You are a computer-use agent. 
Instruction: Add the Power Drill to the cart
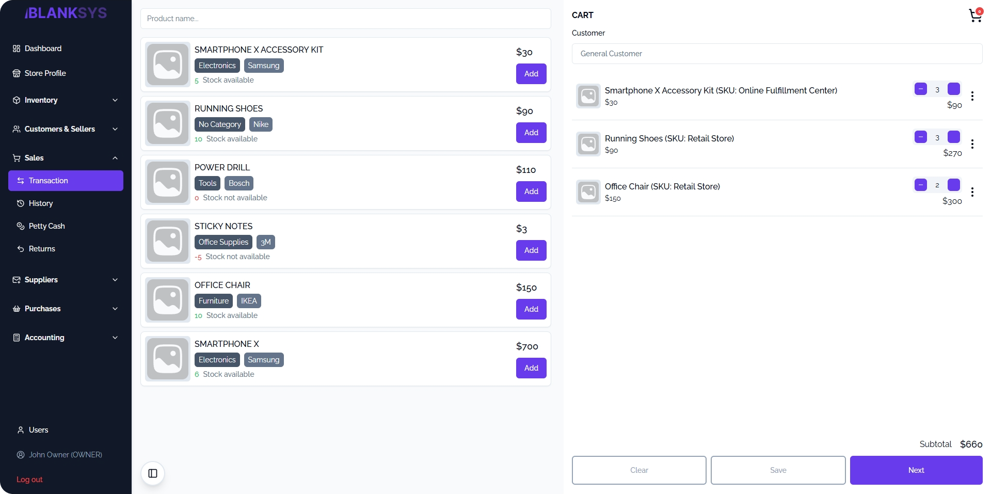[531, 191]
